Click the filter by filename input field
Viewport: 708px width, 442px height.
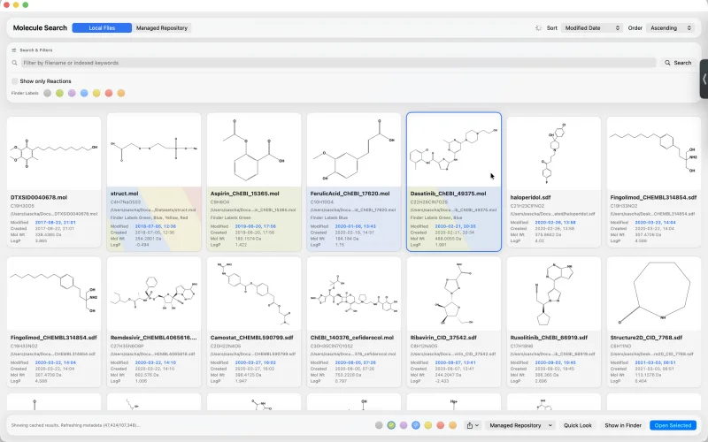(338, 63)
